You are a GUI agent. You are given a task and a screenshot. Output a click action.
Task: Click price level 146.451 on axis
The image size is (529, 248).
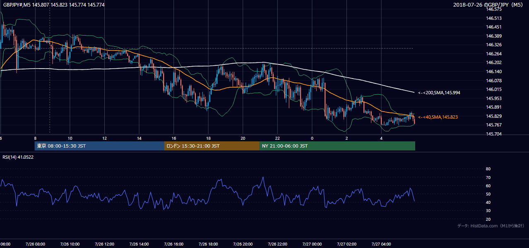[494, 27]
